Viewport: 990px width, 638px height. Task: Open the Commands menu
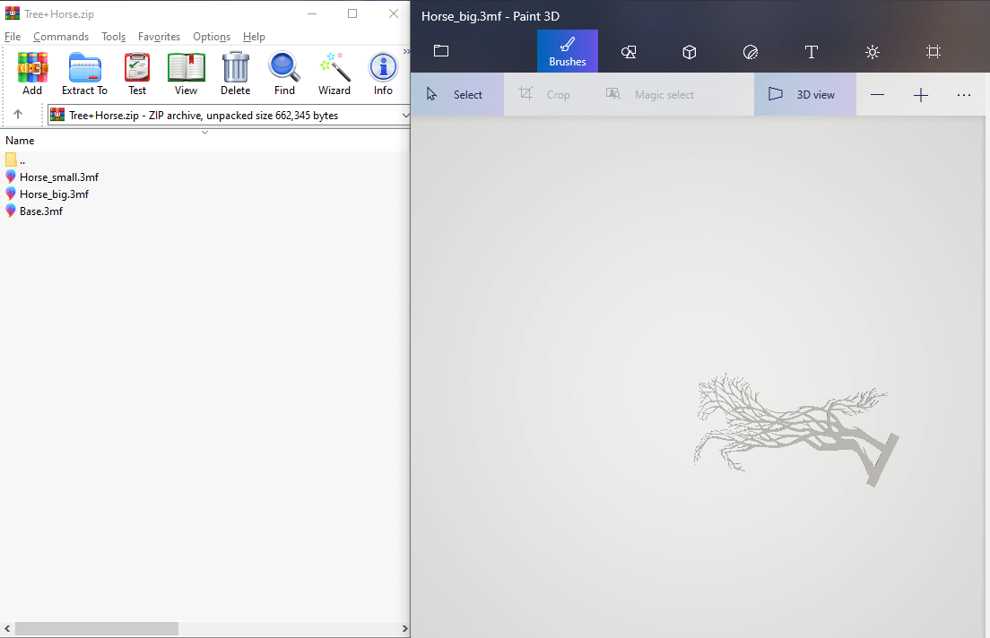61,37
